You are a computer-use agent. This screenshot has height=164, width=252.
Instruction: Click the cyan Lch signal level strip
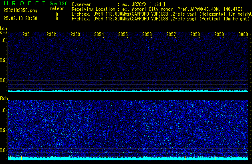128,91
